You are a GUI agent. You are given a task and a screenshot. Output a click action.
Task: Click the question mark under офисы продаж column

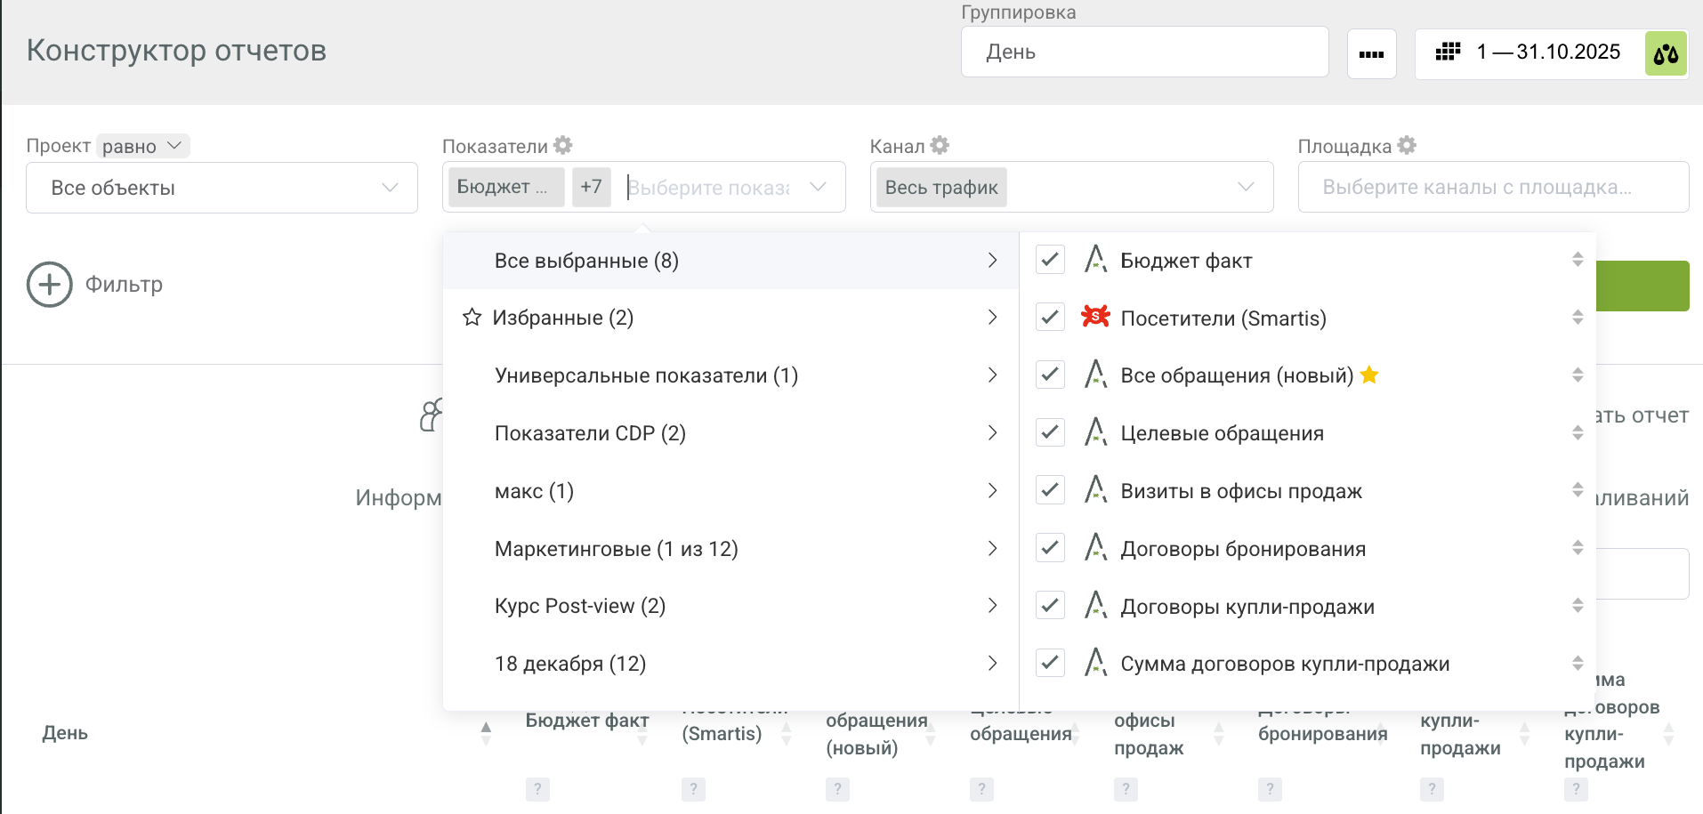[1126, 789]
